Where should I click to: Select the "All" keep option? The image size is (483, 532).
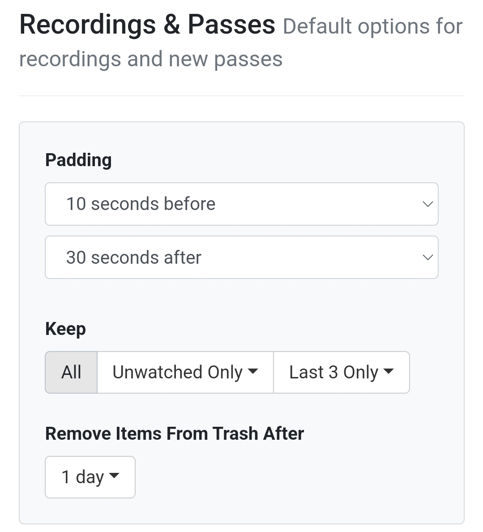pyautogui.click(x=71, y=372)
